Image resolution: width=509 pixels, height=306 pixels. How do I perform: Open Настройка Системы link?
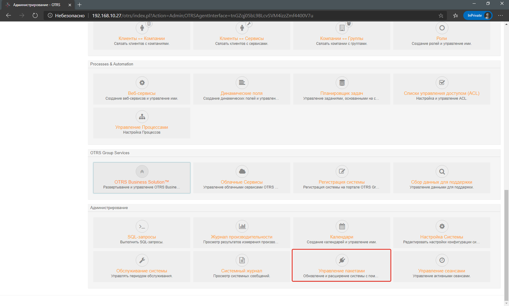click(442, 237)
